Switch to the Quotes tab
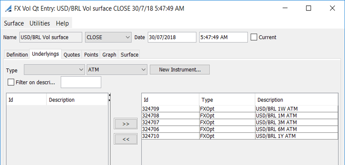Image resolution: width=345 pixels, height=165 pixels. point(72,55)
